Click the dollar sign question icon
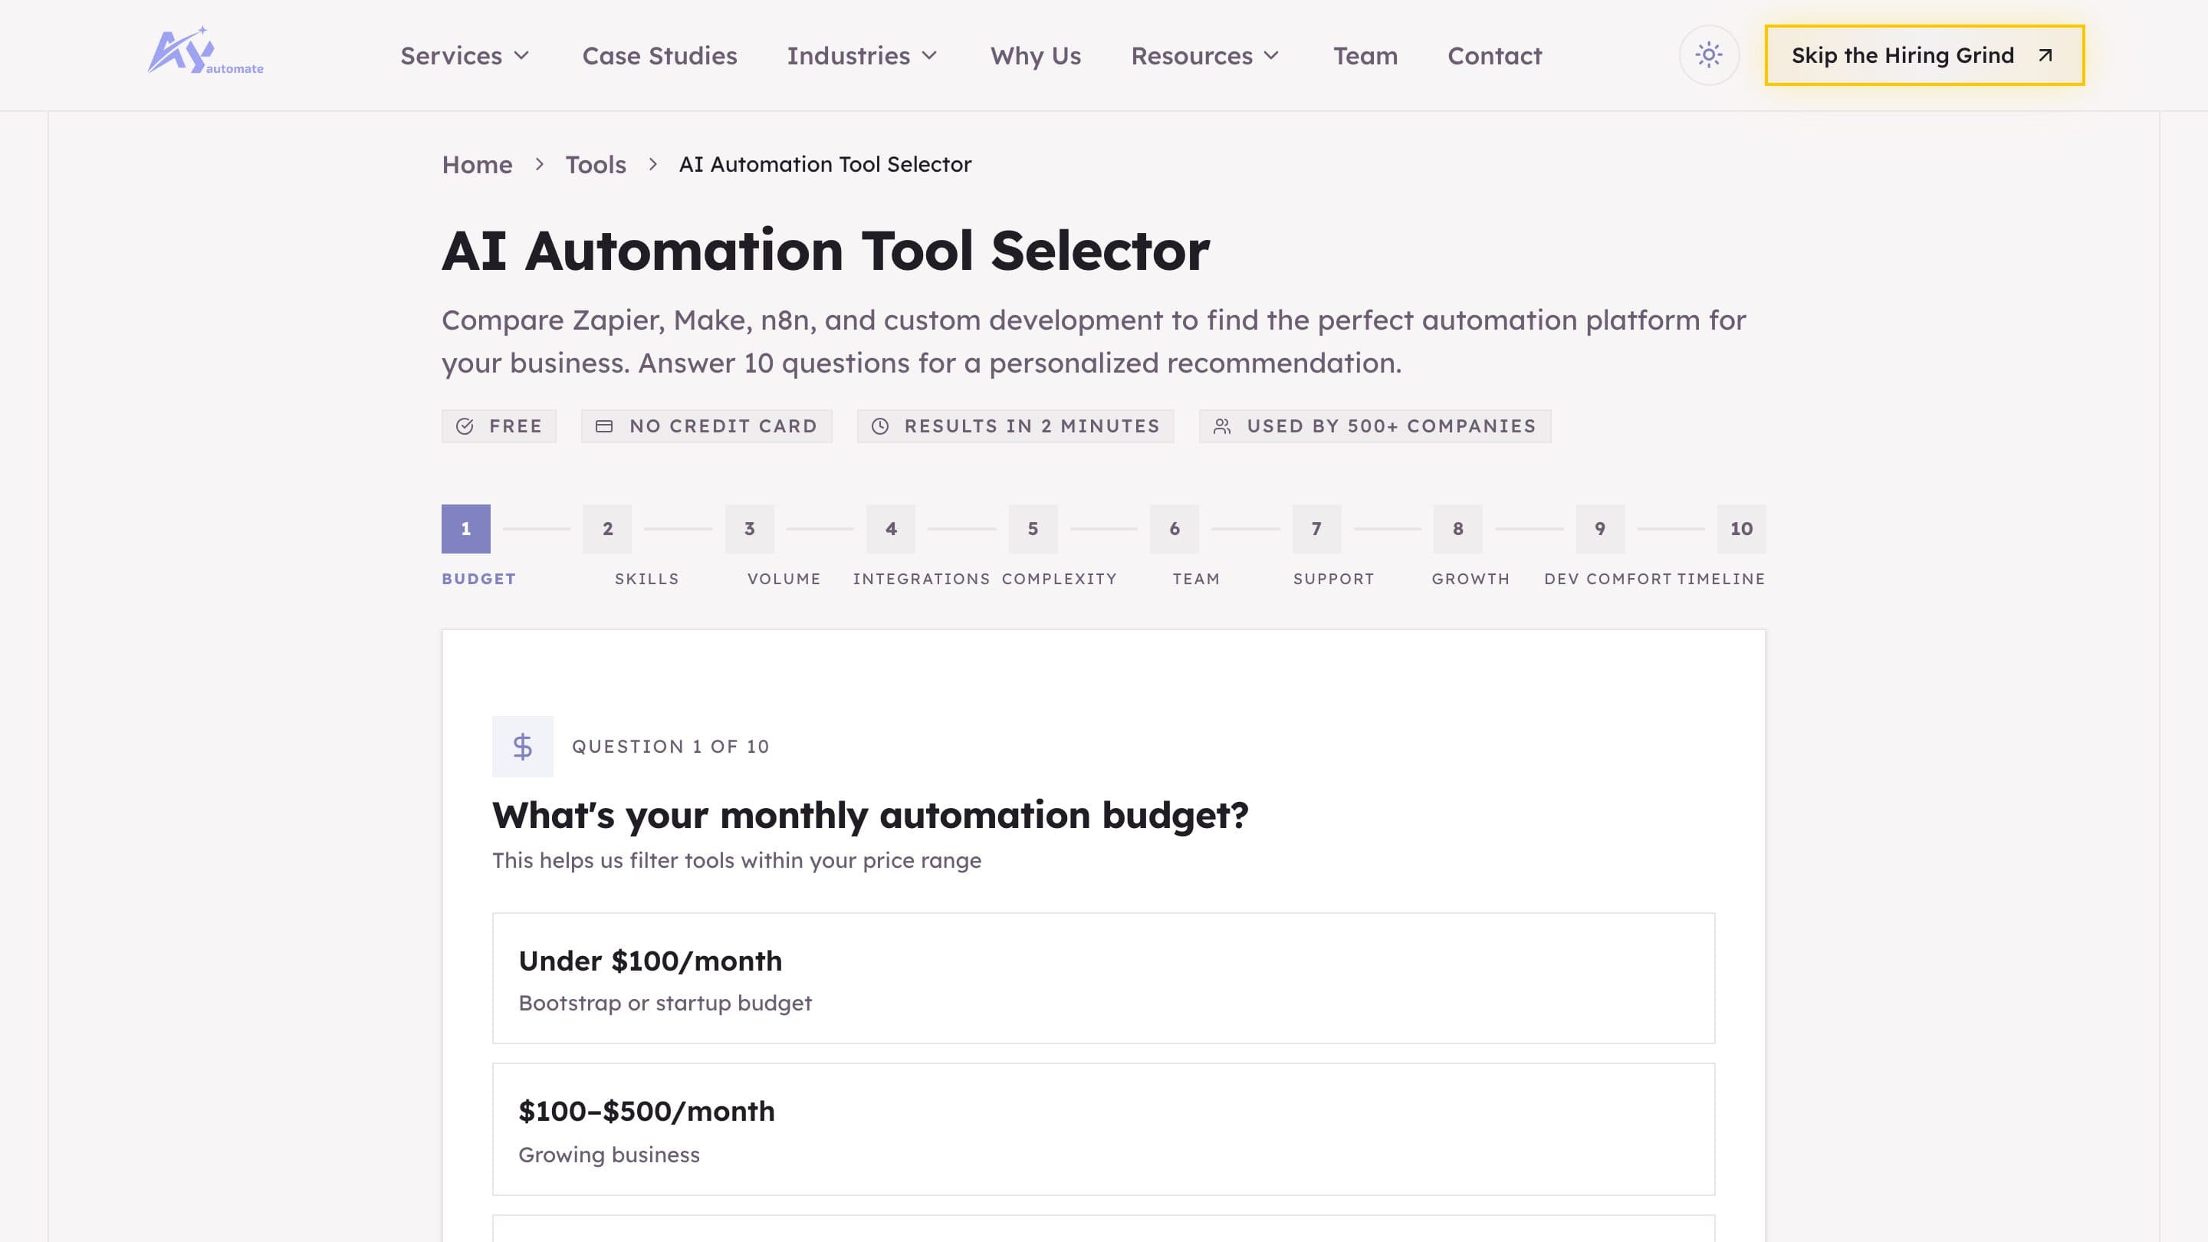The height and width of the screenshot is (1242, 2208). [523, 747]
